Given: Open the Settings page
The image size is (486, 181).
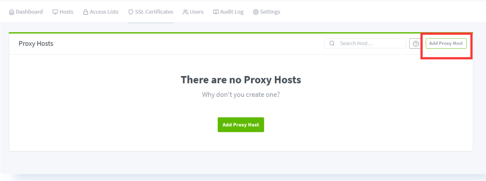Looking at the screenshot, I should [270, 12].
